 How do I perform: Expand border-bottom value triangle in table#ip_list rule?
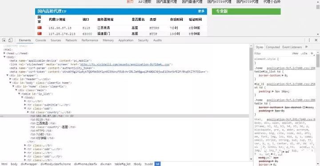[283, 75]
